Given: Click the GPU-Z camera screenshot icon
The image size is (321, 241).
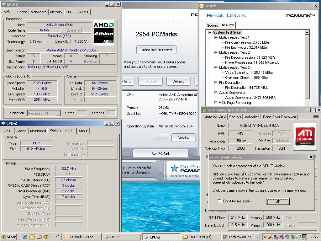Looking at the screenshot, I should click(316, 116).
